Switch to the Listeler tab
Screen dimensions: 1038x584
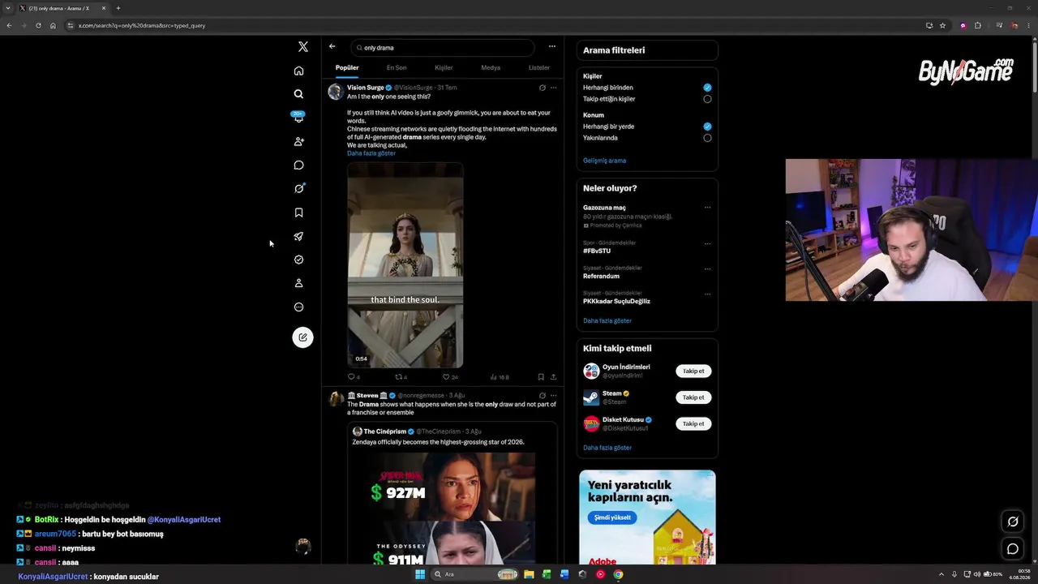(x=539, y=68)
